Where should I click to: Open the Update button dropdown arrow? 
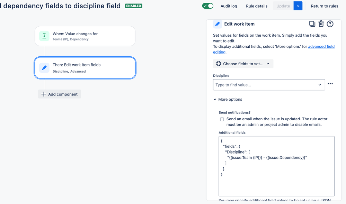point(298,6)
